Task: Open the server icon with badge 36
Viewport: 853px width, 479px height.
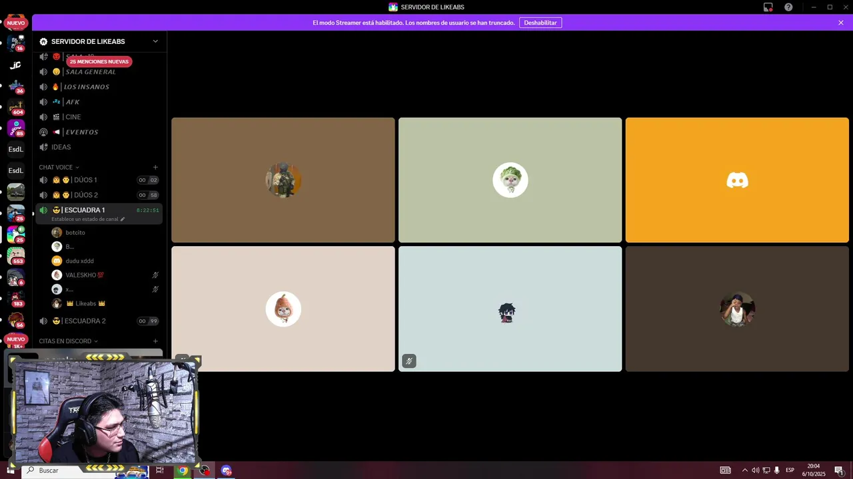Action: pyautogui.click(x=15, y=86)
